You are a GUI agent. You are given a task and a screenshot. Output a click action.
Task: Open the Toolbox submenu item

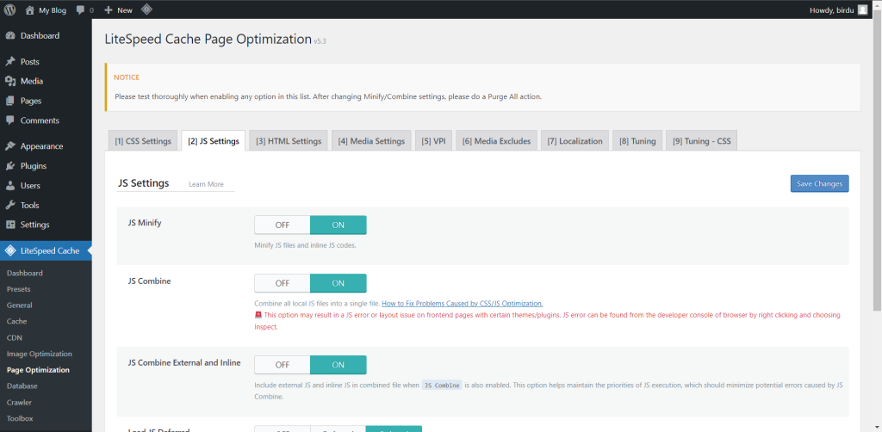click(x=20, y=418)
